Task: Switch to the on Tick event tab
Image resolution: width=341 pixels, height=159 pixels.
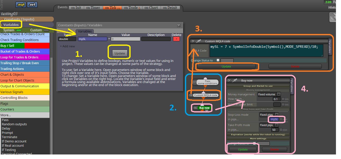Action: (x=112, y=8)
